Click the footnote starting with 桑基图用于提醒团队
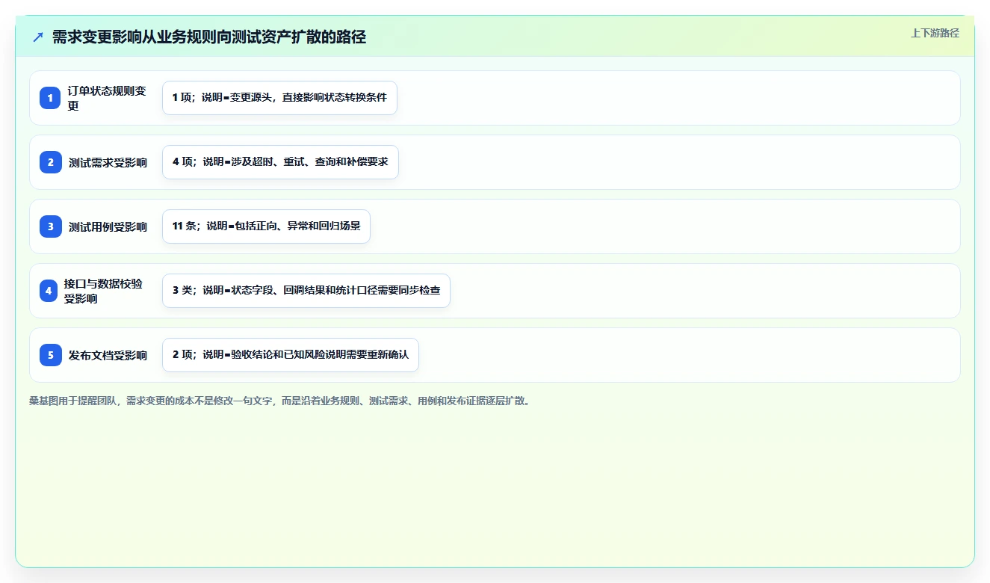Viewport: 990px width, 583px height. coord(280,401)
